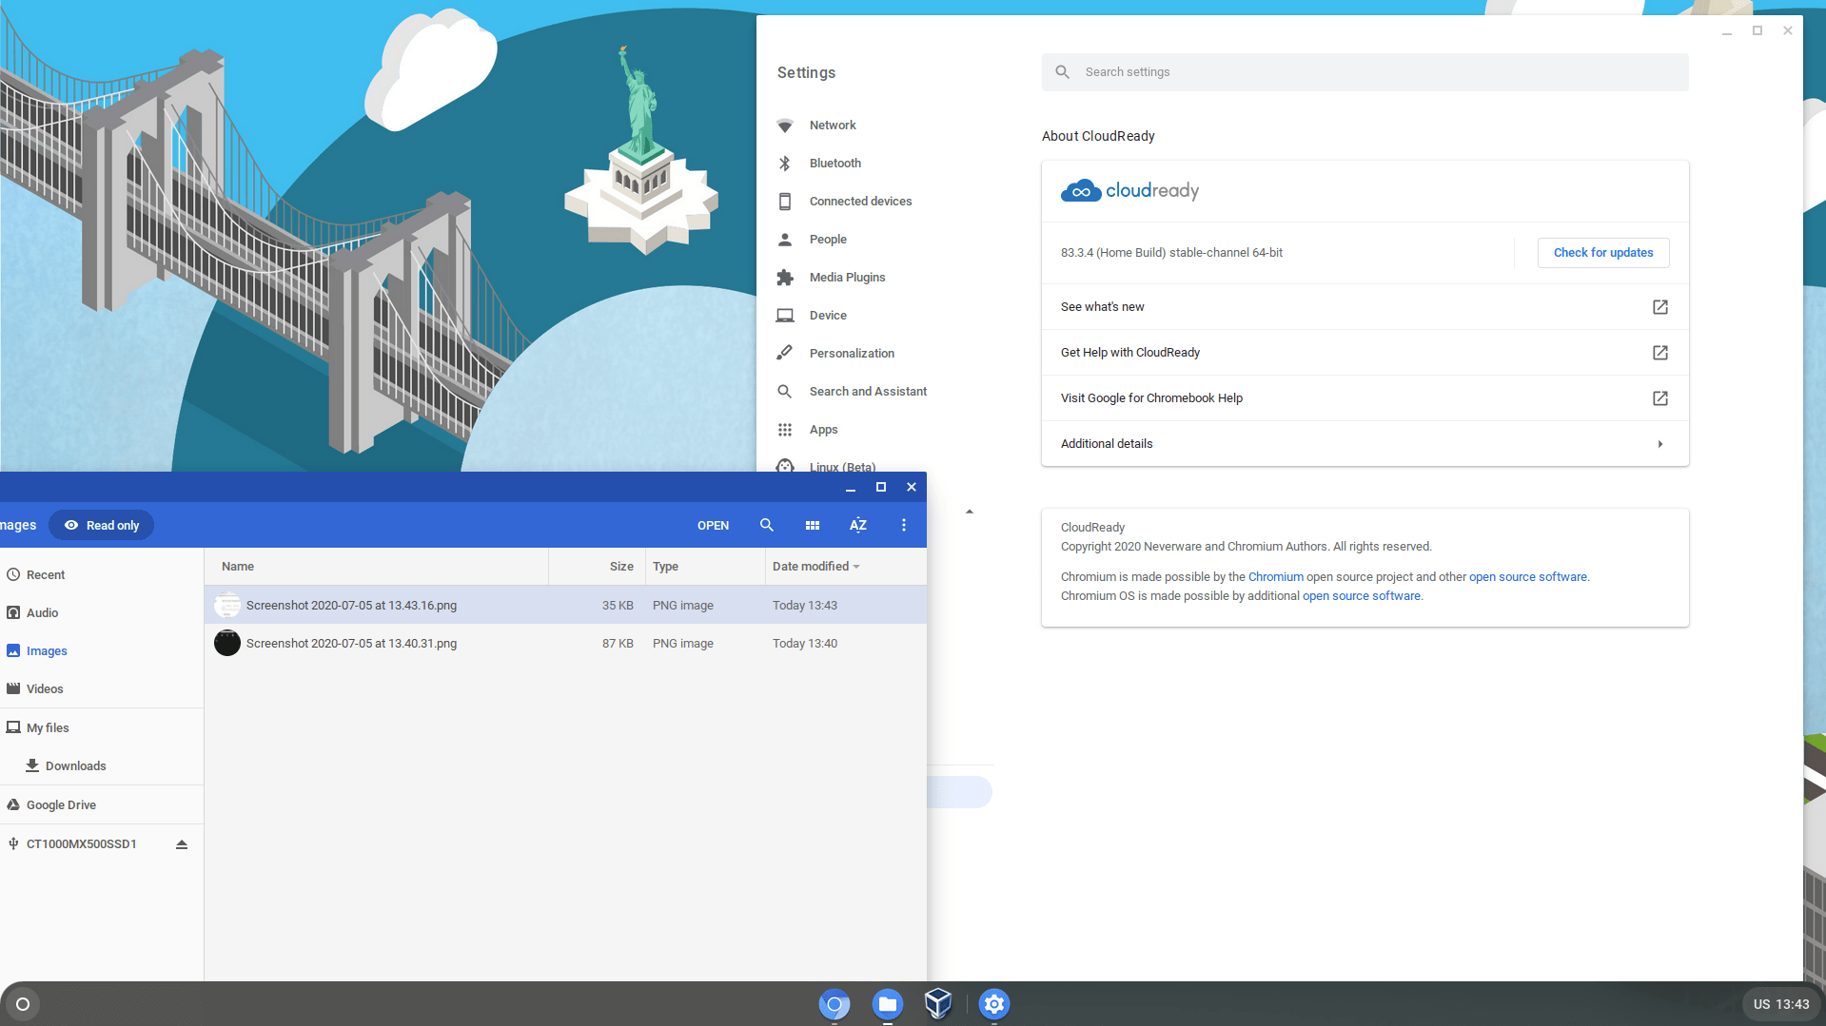Switch Files to thumbnail grid view
Image resolution: width=1826 pixels, height=1026 pixels.
pos(813,525)
